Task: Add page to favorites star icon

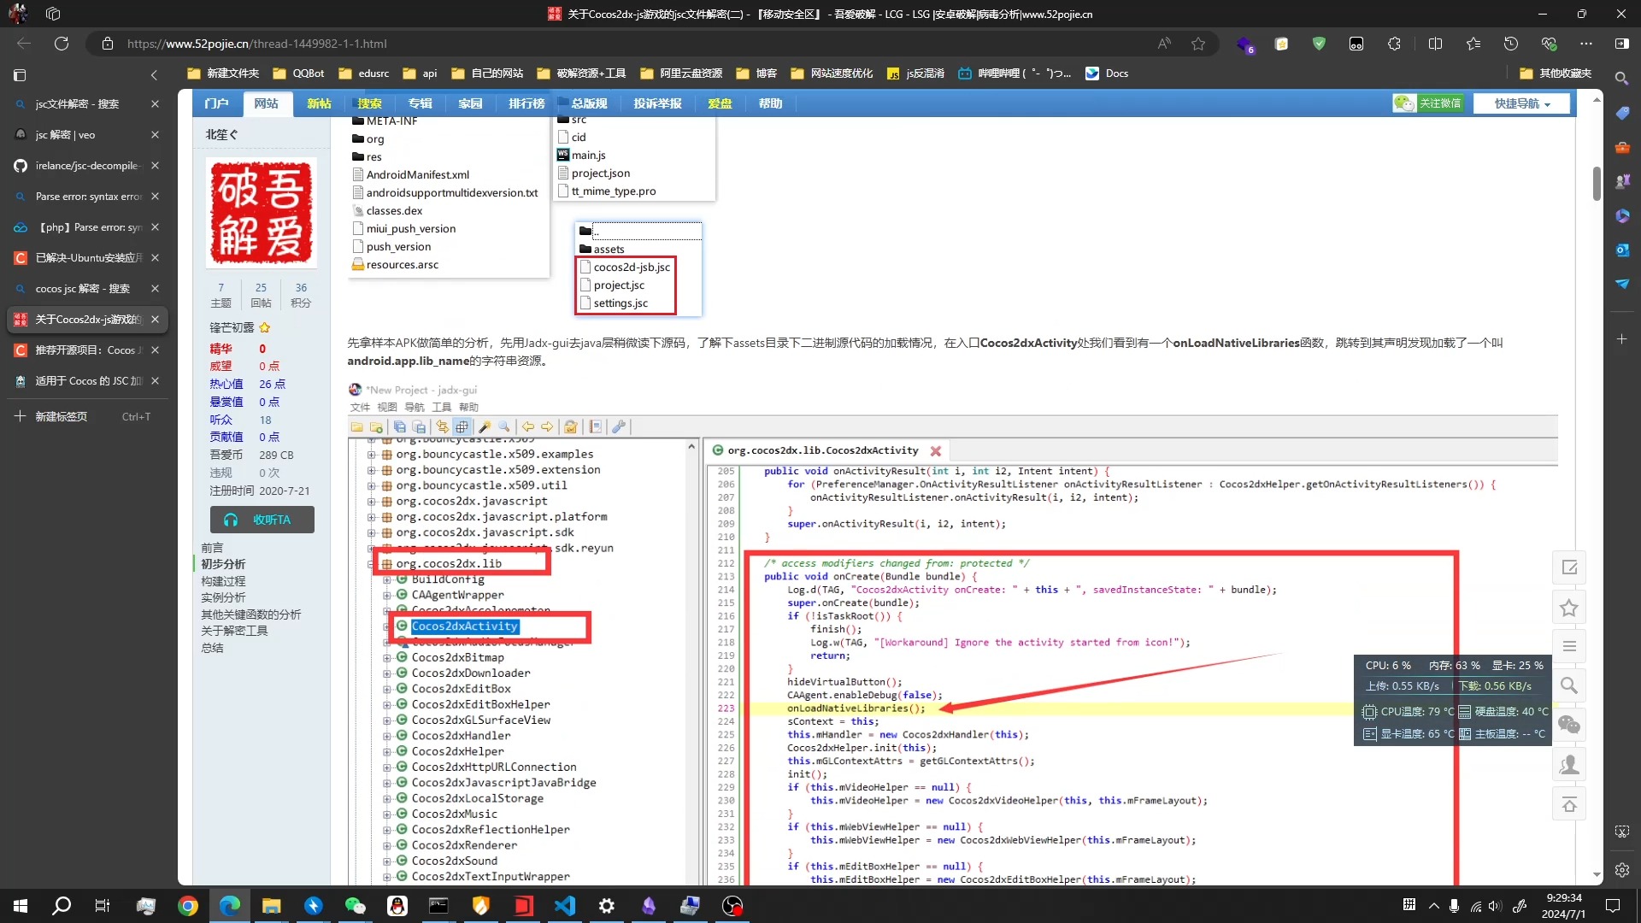Action: point(1198,44)
